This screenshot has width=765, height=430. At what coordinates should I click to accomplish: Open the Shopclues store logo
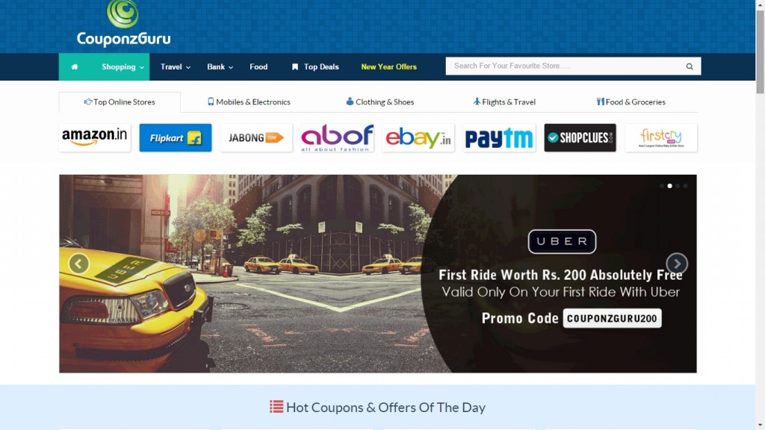(580, 137)
